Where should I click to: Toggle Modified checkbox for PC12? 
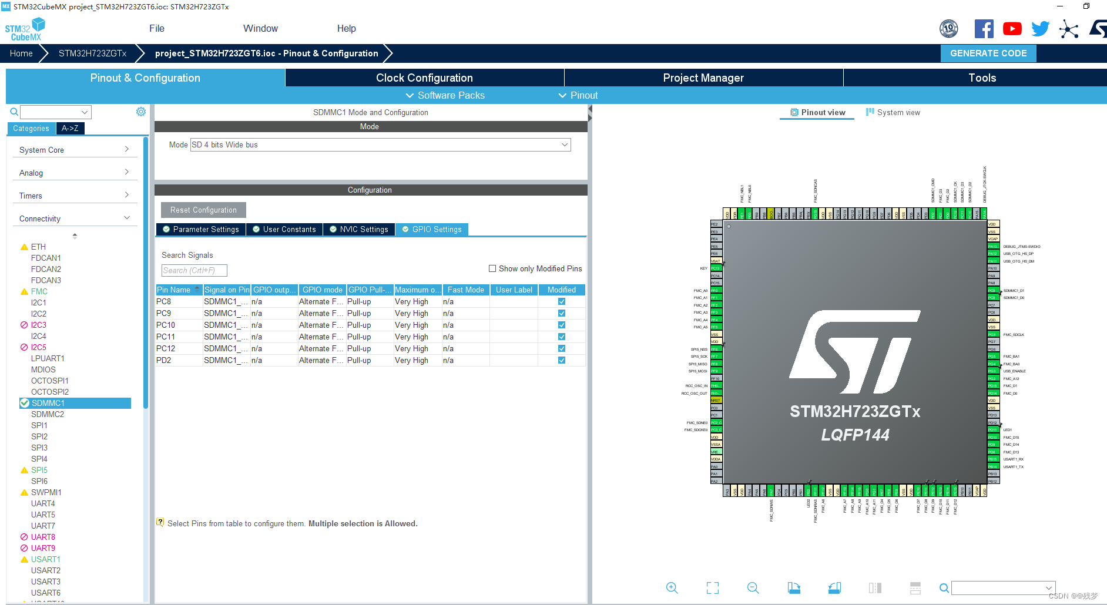[562, 348]
